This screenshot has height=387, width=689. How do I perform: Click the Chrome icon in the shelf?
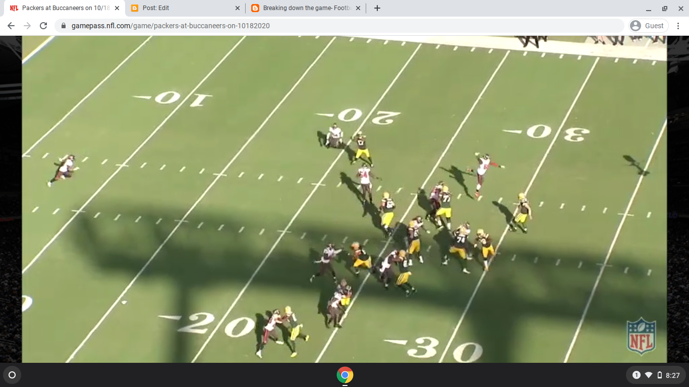(x=344, y=375)
